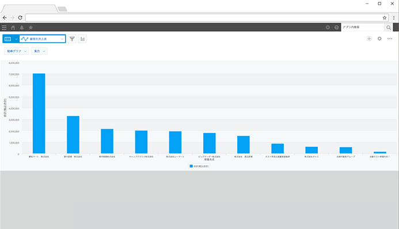
Task: Go to the portal home icon
Action: tap(13, 28)
